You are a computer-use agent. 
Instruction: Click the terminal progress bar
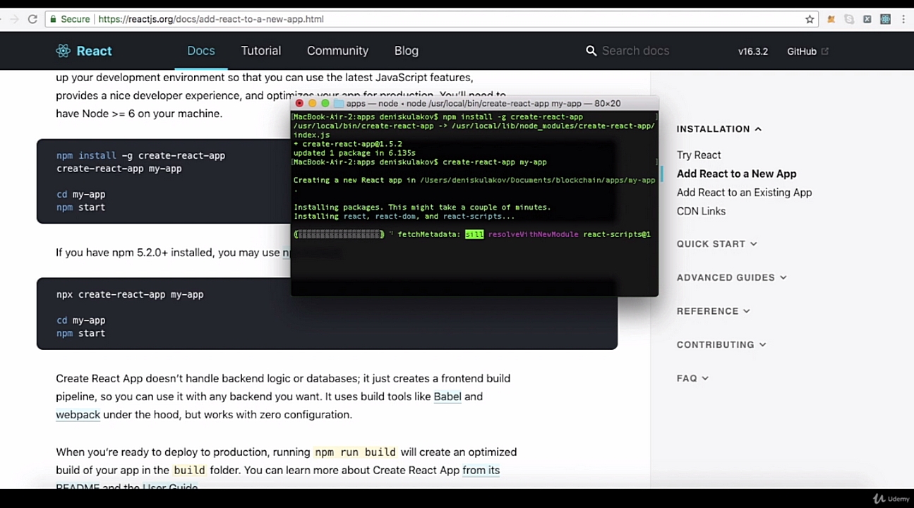click(x=339, y=234)
